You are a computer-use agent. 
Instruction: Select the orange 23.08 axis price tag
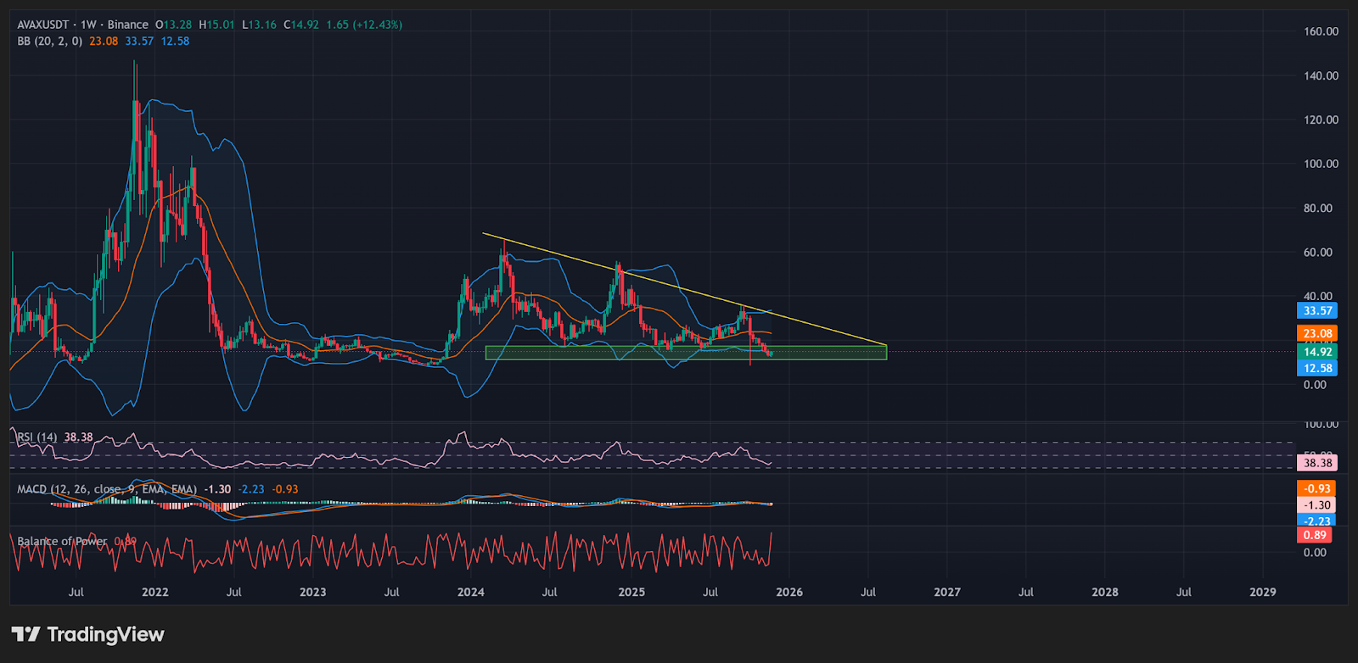1317,334
